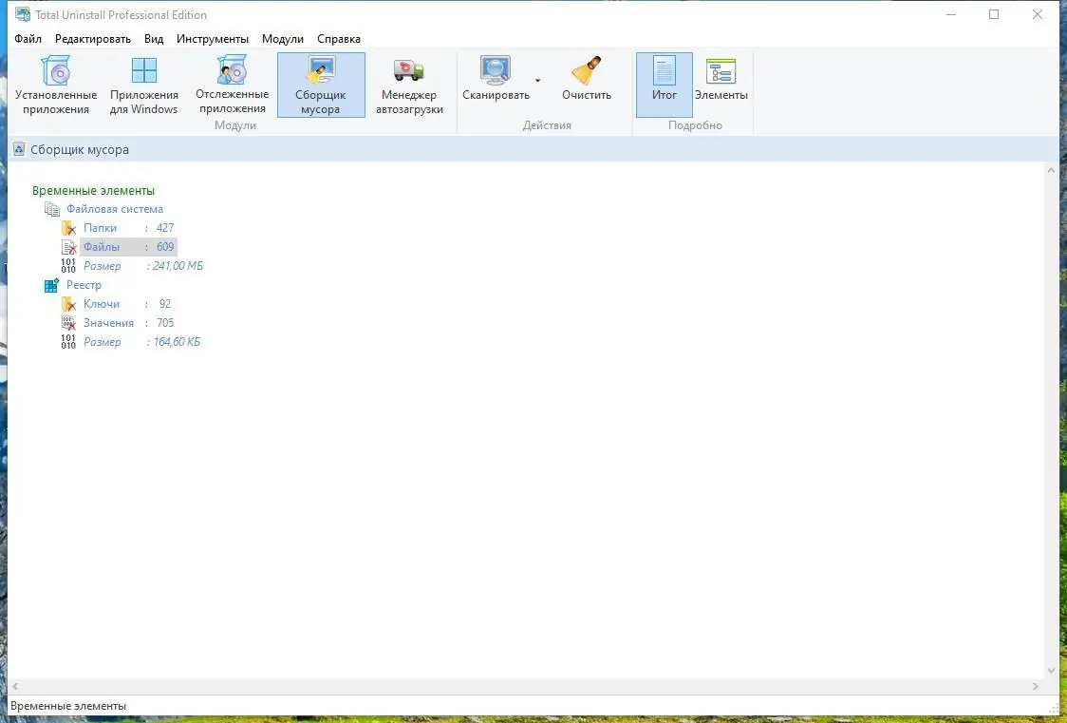The width and height of the screenshot is (1067, 723).
Task: Open the Модули menu
Action: click(x=282, y=39)
